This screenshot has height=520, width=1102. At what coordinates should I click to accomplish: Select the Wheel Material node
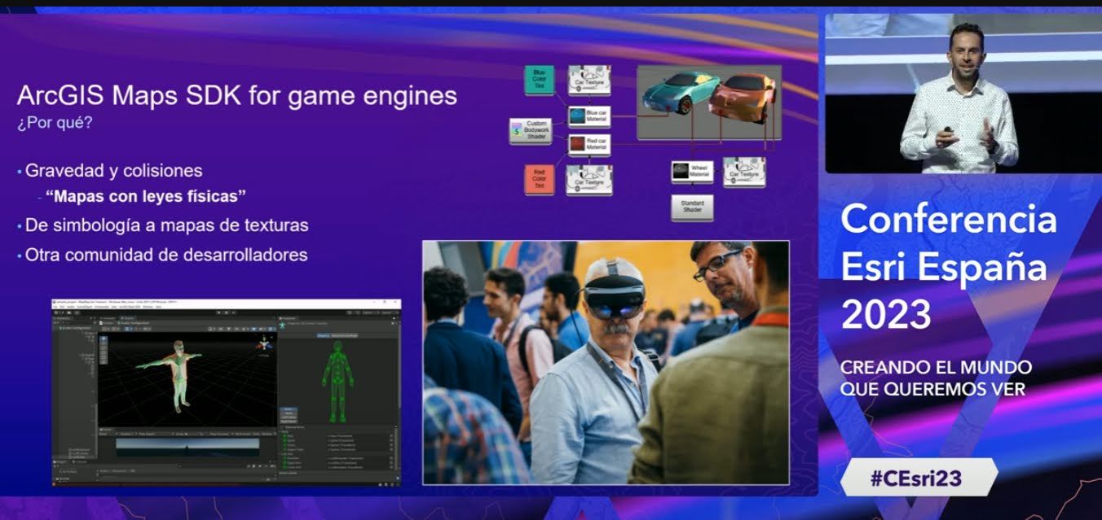click(x=692, y=171)
